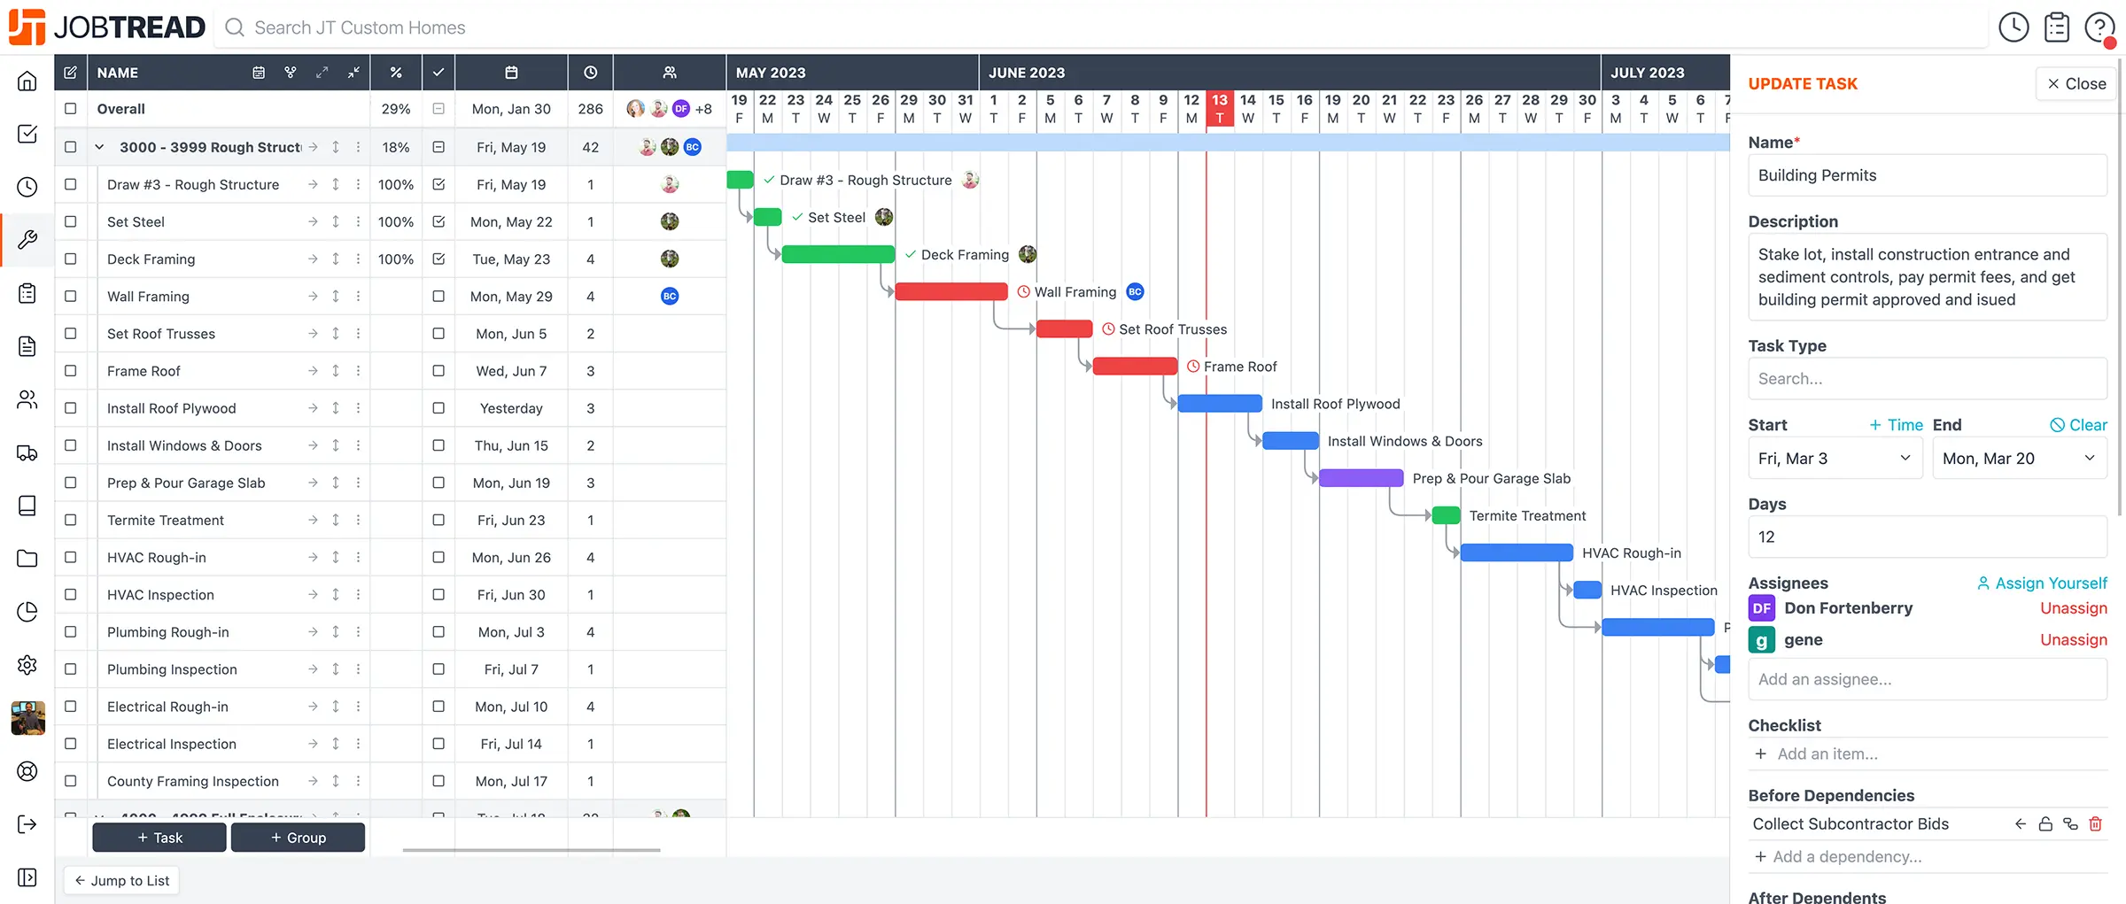Screen dimensions: 2126x904
Task: Open the End date dropdown
Action: [2019, 459]
